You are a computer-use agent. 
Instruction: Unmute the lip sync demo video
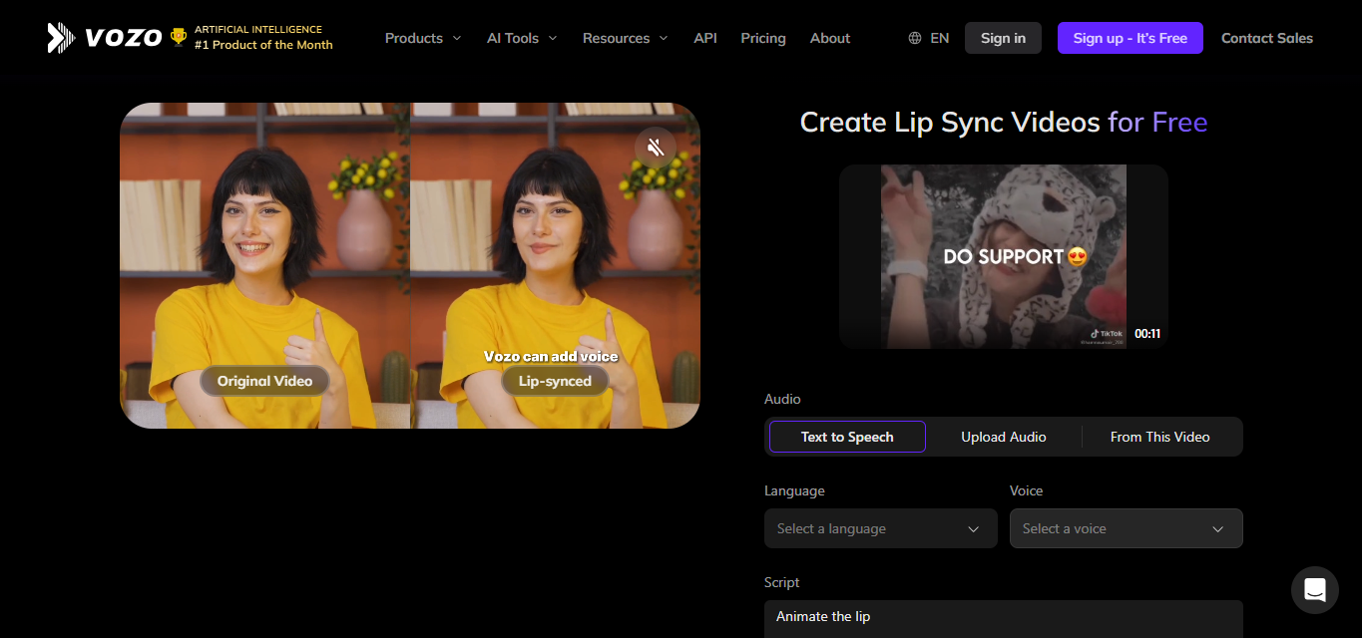(x=656, y=147)
